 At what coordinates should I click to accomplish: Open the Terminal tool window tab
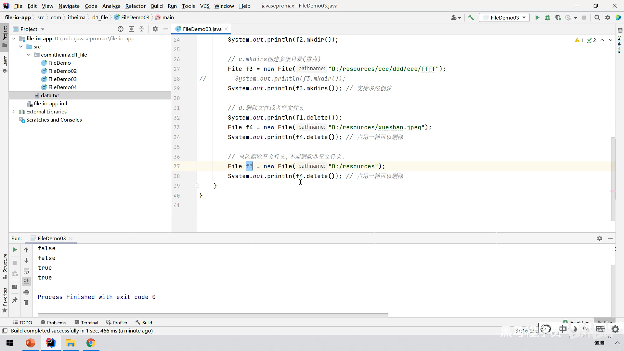[86, 322]
